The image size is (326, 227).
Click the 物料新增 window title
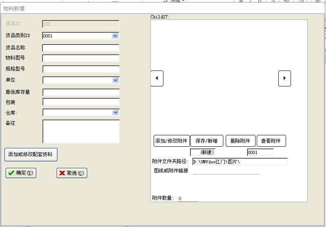14,9
